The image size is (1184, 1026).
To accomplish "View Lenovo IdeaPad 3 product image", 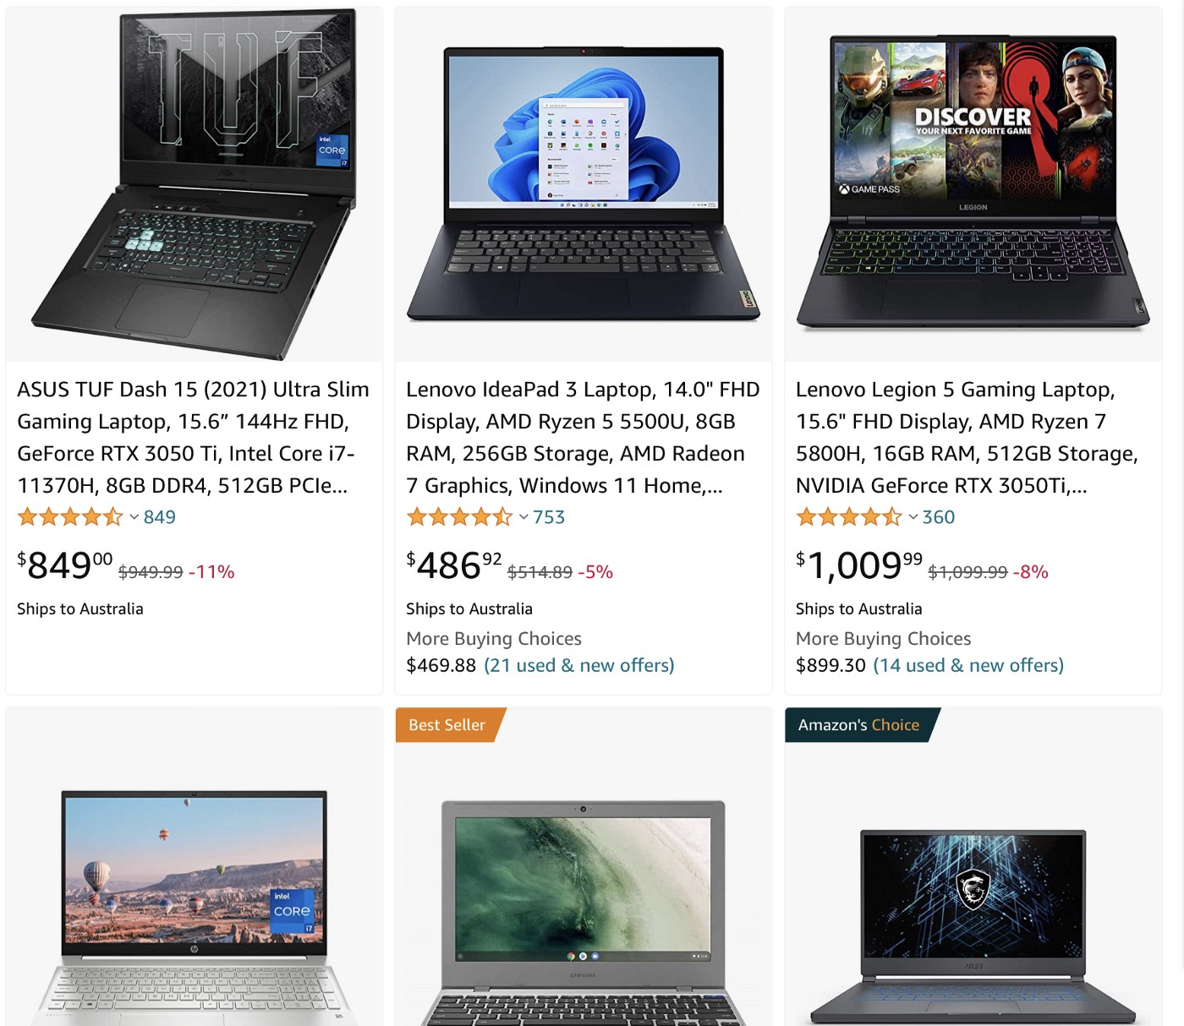I will pyautogui.click(x=584, y=184).
